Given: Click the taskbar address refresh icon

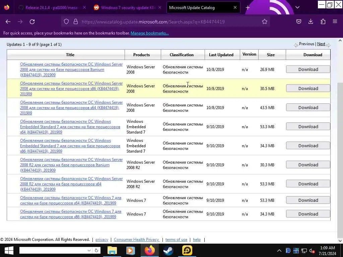Looking at the screenshot, I should [x=96, y=250].
